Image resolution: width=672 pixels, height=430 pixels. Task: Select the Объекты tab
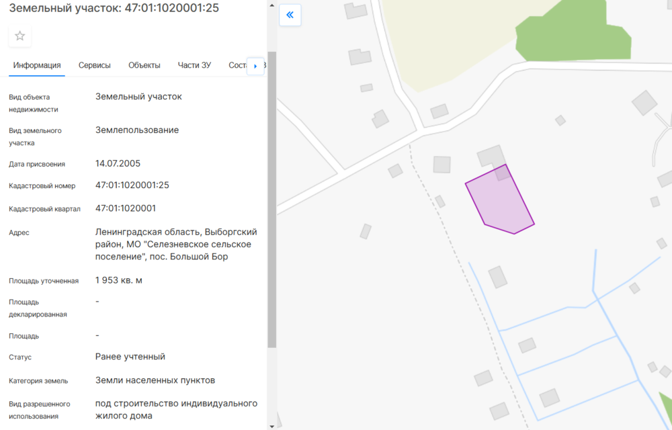144,65
